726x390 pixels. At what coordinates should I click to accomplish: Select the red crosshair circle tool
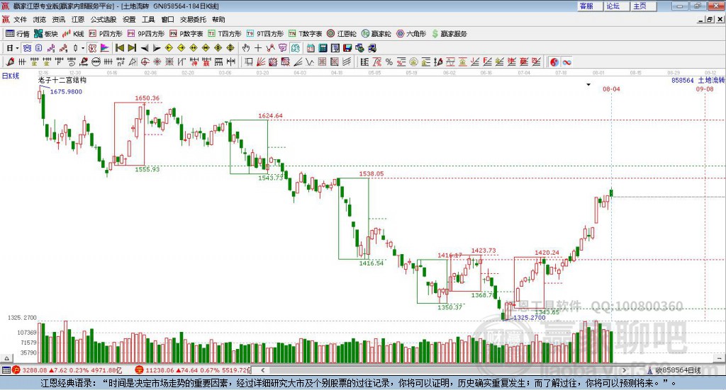coord(145,62)
